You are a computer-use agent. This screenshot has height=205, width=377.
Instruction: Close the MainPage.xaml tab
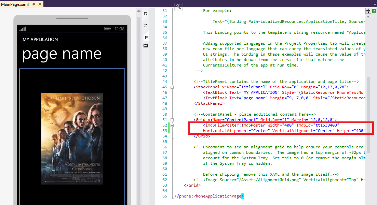(40, 4)
